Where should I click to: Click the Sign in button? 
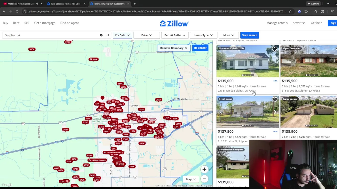coord(332,23)
